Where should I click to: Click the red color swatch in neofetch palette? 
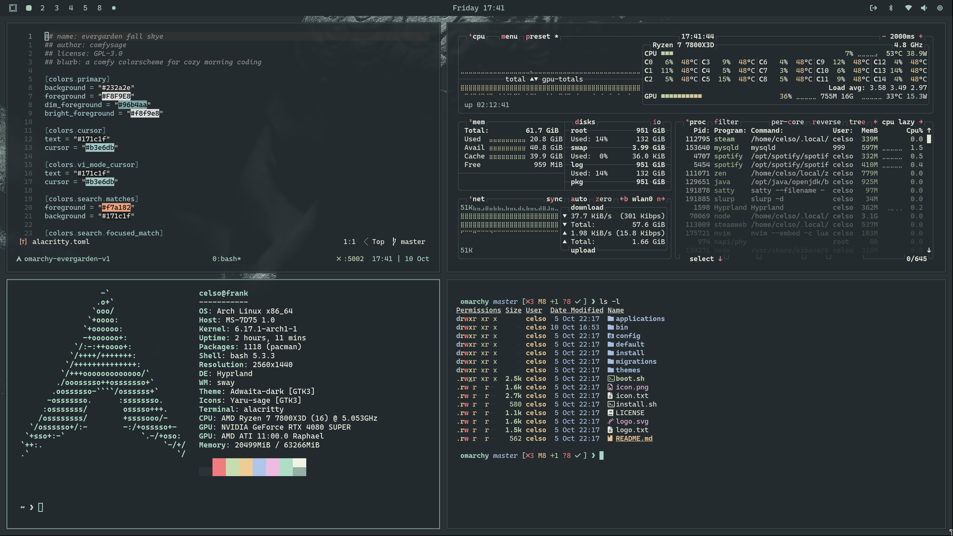pos(219,467)
